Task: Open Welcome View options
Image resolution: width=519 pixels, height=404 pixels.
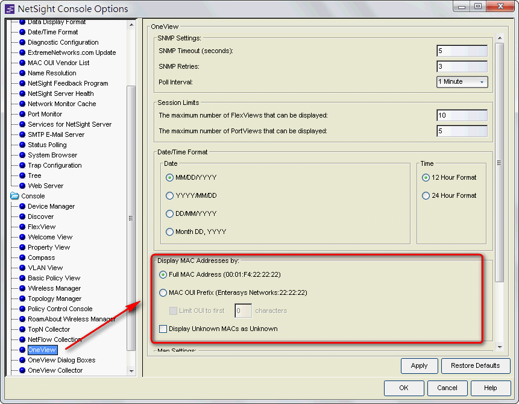Action: pyautogui.click(x=50, y=238)
